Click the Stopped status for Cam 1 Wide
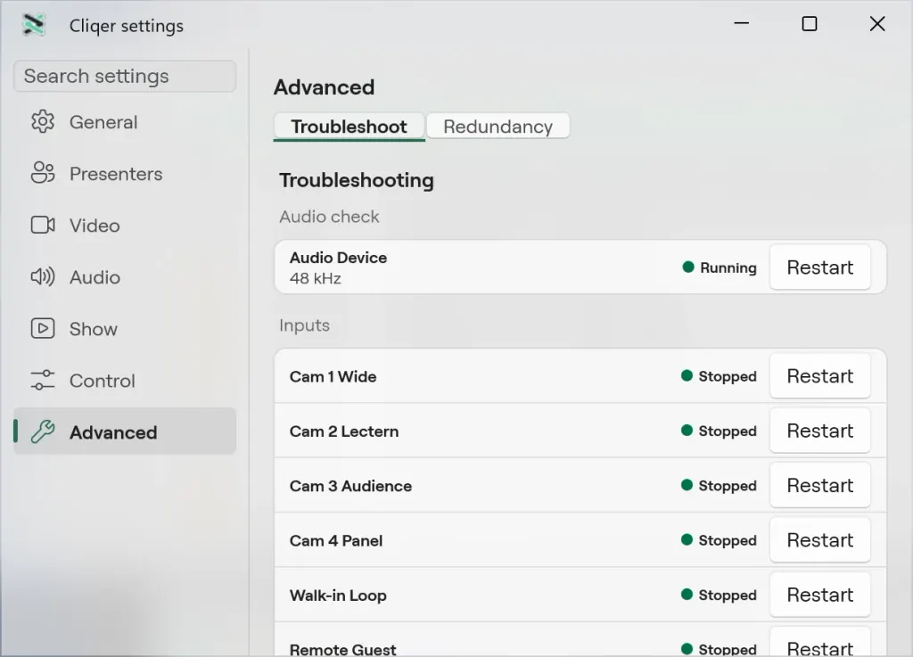Screen dimensions: 913x657 point(728,376)
